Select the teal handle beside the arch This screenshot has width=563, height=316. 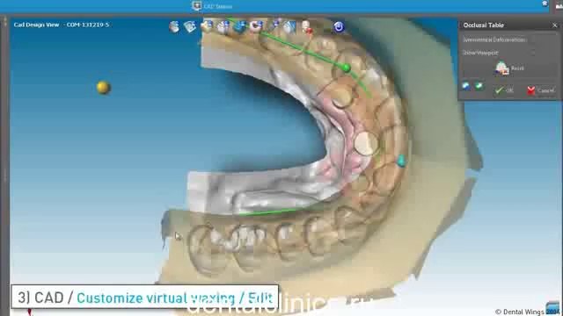pos(401,161)
